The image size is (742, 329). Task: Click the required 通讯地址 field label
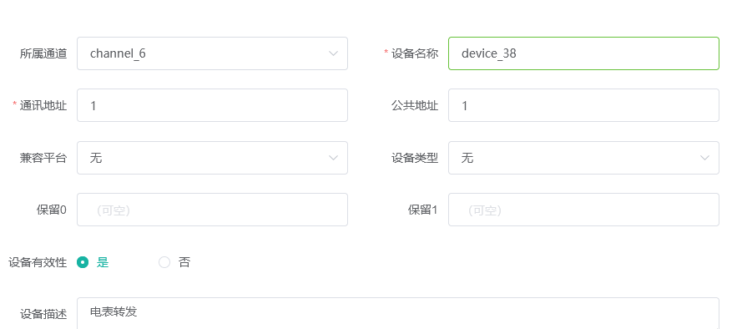point(40,105)
